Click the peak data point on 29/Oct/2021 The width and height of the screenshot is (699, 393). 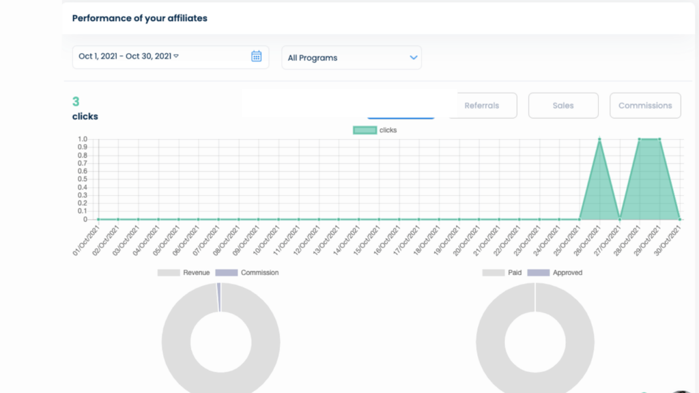tap(660, 139)
